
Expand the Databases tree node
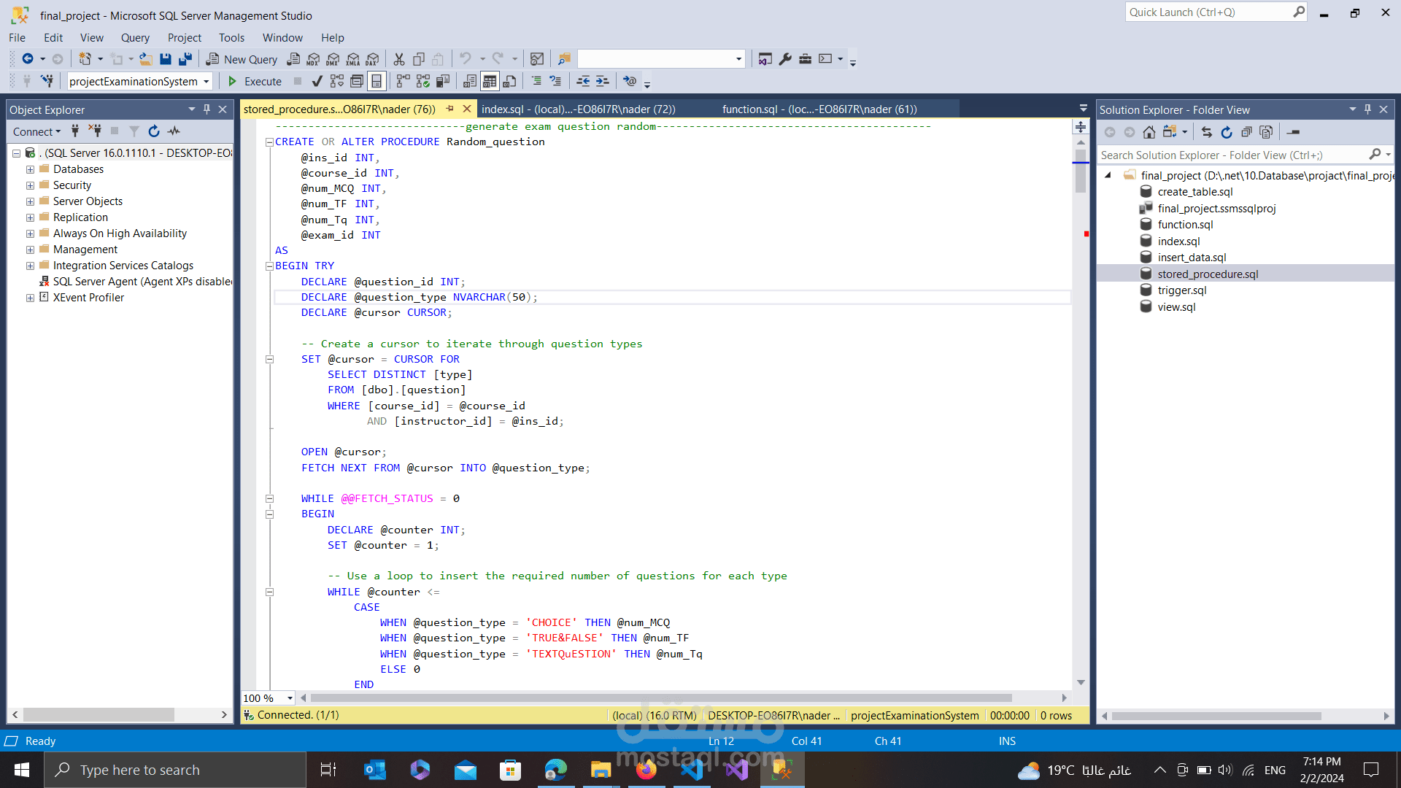30,169
